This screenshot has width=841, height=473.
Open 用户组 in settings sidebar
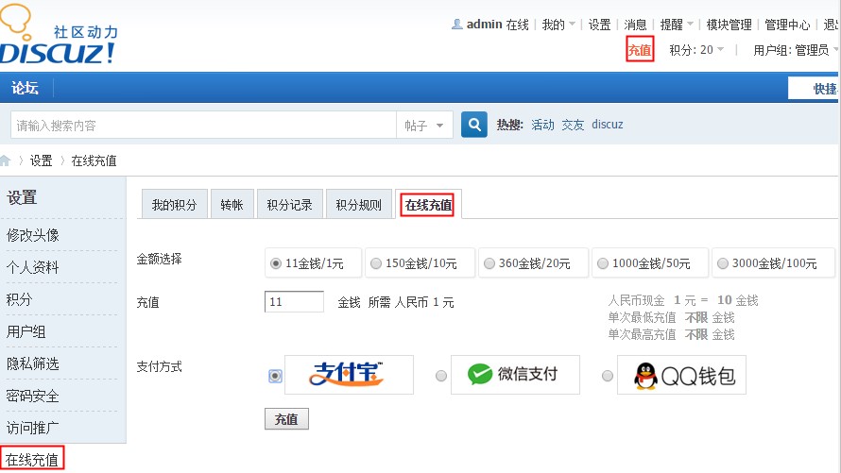26,331
